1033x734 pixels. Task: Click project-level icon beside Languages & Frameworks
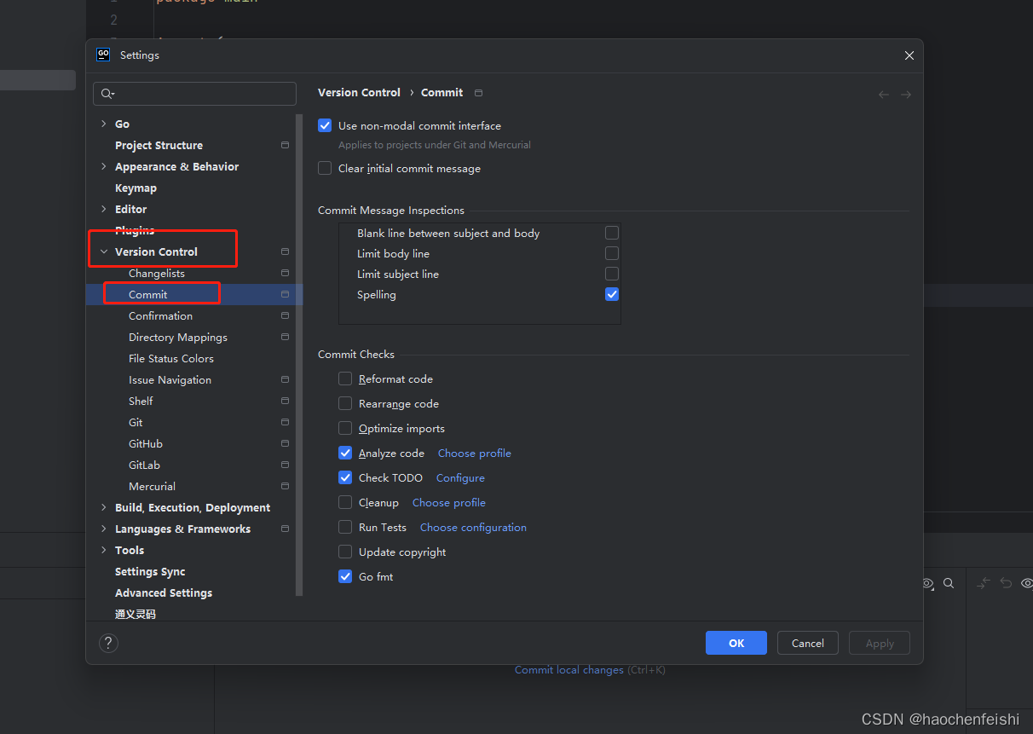pos(285,529)
